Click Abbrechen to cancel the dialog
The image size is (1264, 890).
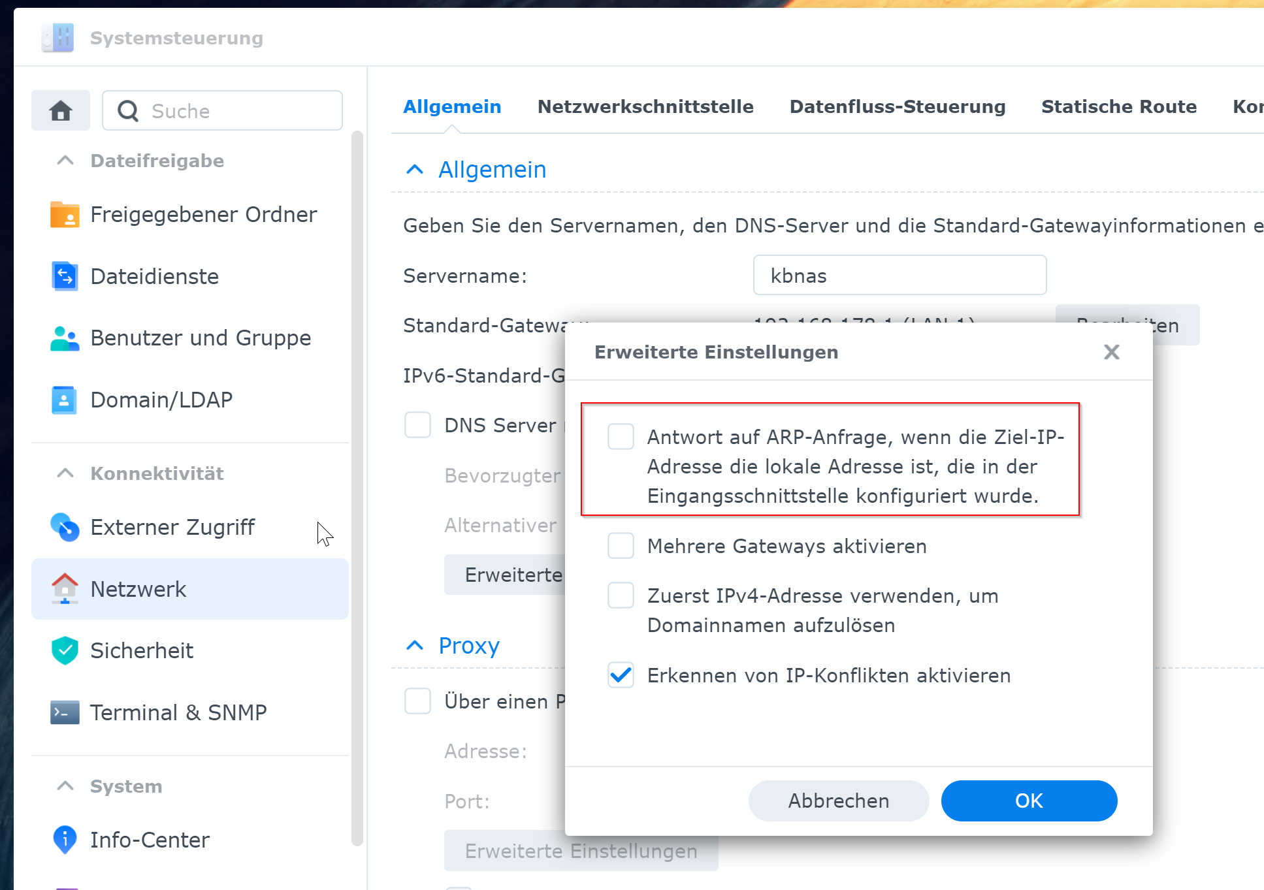pos(839,801)
